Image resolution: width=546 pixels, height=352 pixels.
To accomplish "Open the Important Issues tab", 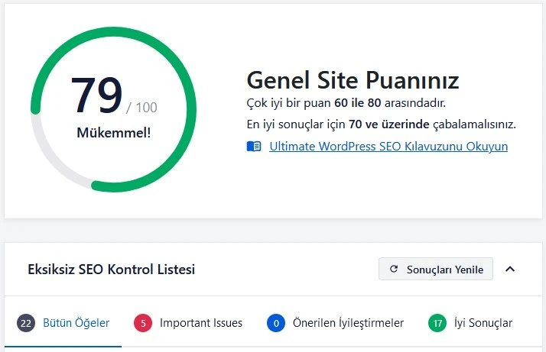I will (200, 323).
